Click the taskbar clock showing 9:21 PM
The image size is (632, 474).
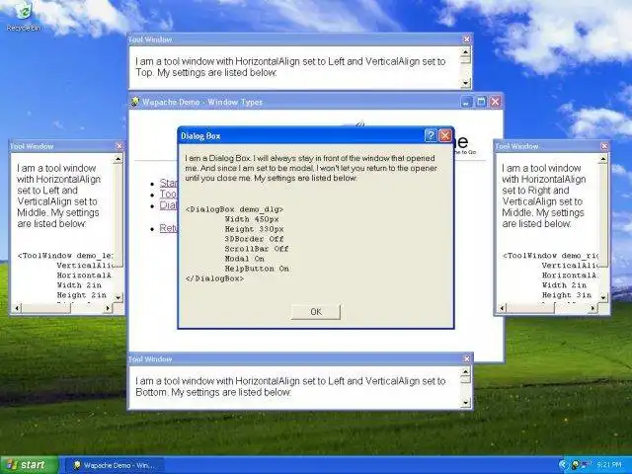click(x=609, y=465)
